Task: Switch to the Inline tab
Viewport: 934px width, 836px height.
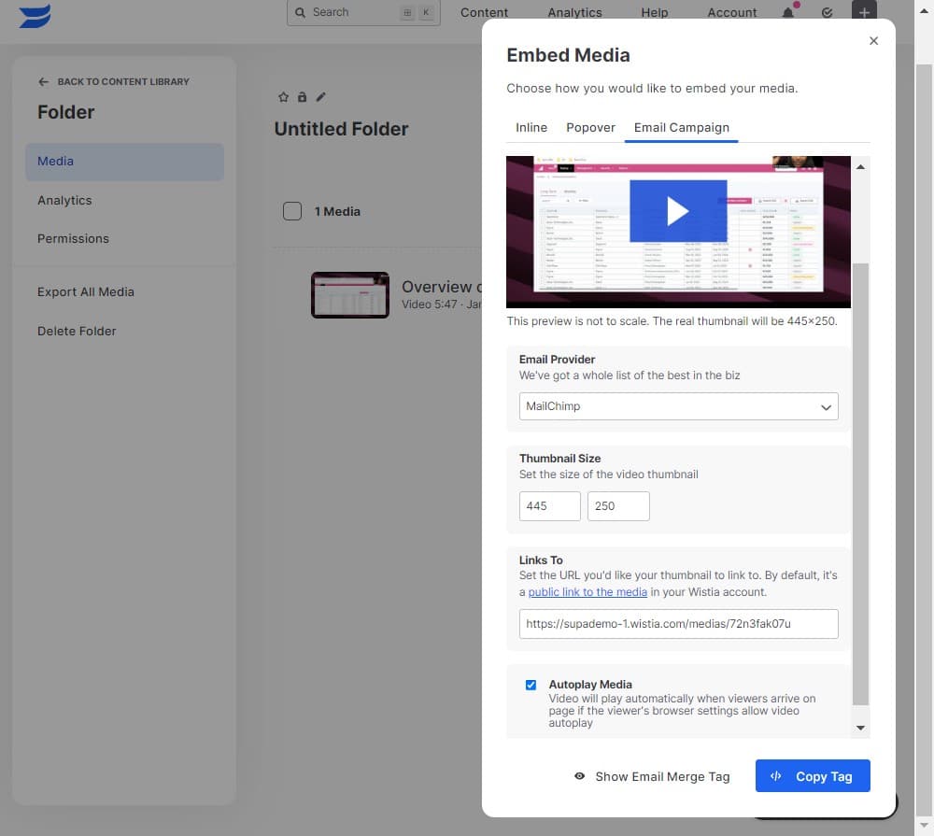Action: tap(531, 127)
